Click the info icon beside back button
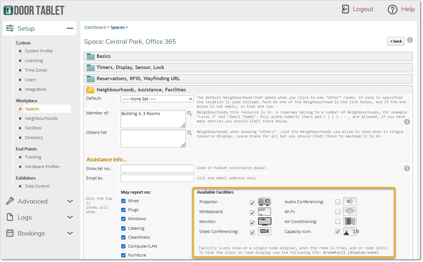Viewport: 423px width, 262px height. pos(410,40)
